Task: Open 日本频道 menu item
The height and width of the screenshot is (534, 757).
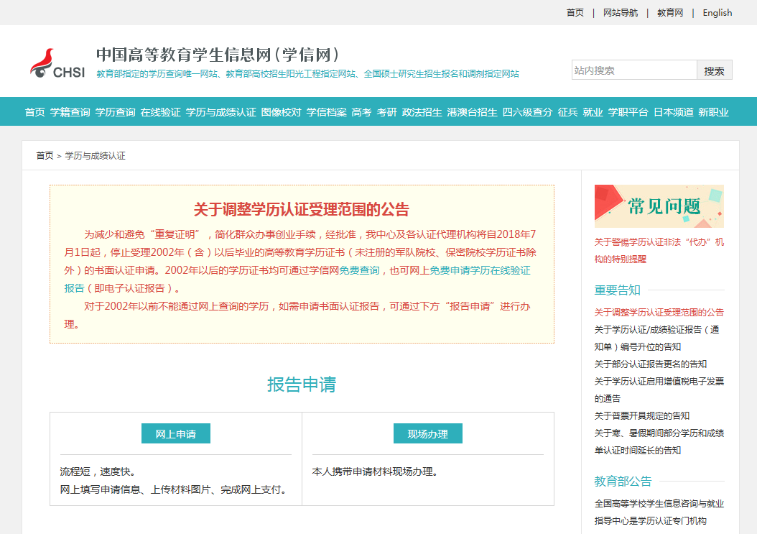Action: coord(674,112)
